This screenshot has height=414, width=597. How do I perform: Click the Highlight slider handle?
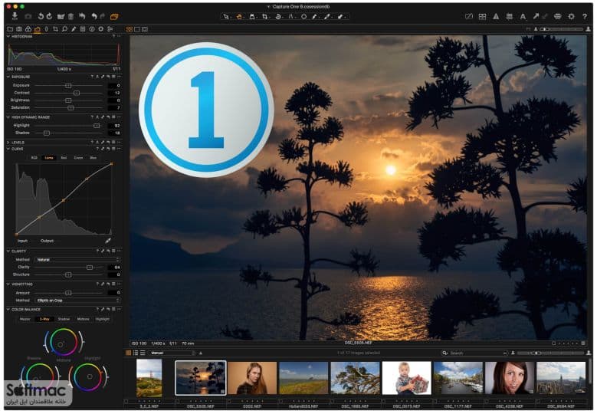pyautogui.click(x=97, y=126)
